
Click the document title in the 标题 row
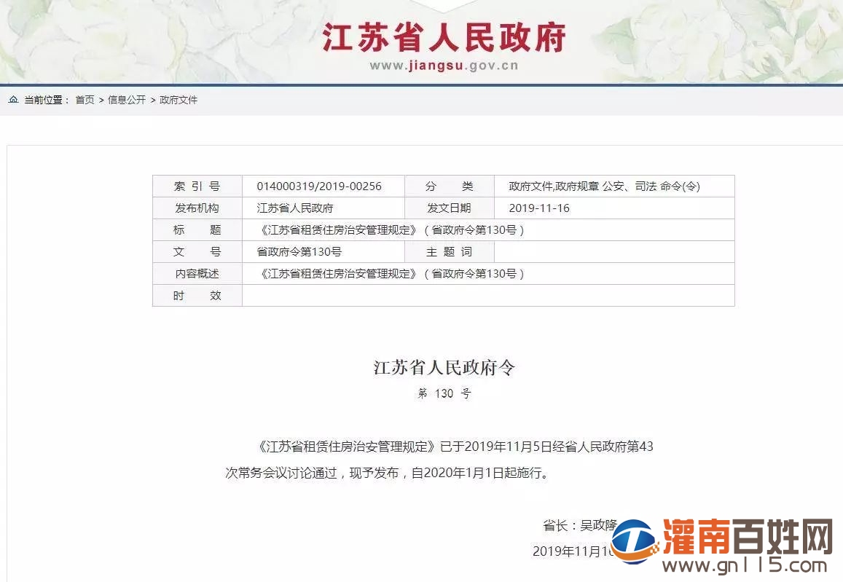point(391,230)
